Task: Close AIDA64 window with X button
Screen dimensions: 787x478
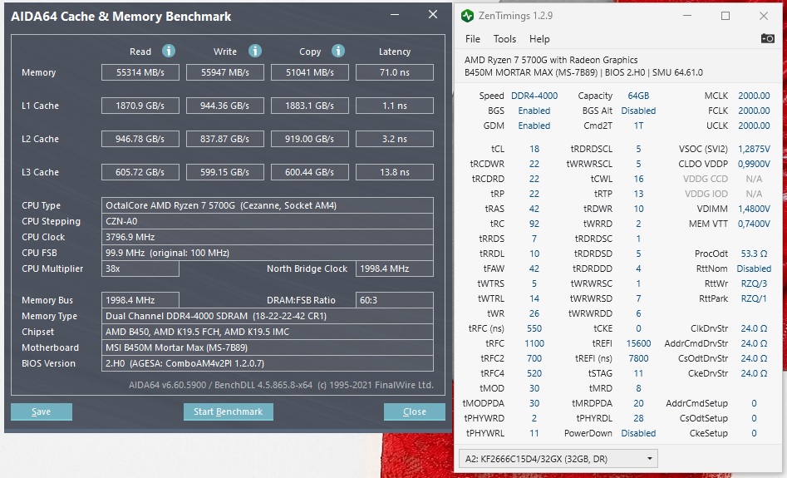Action: coord(433,15)
